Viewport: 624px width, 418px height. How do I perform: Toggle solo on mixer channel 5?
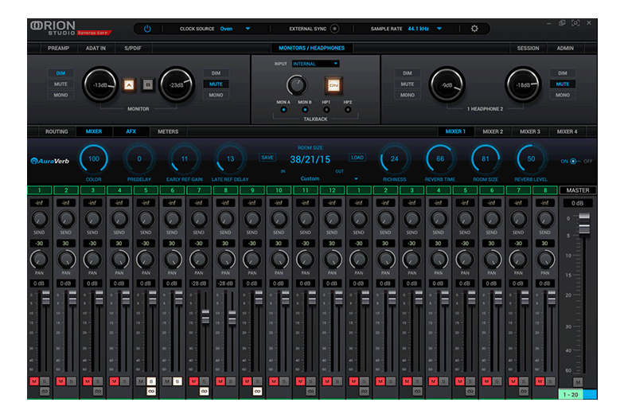(150, 381)
